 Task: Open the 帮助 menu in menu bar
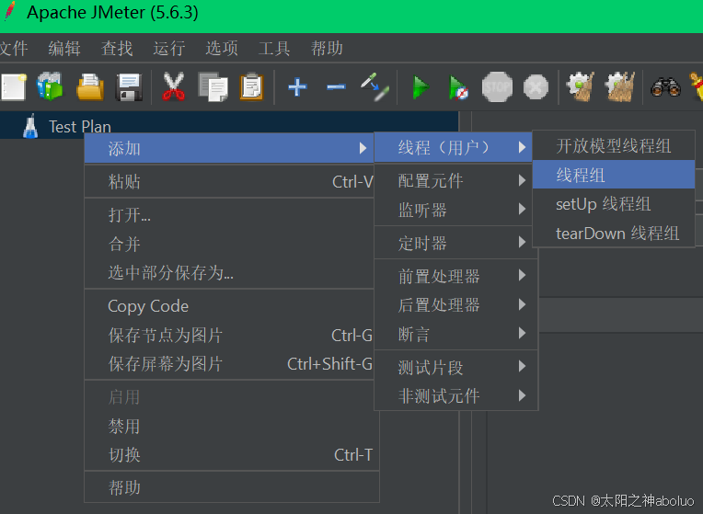point(327,48)
